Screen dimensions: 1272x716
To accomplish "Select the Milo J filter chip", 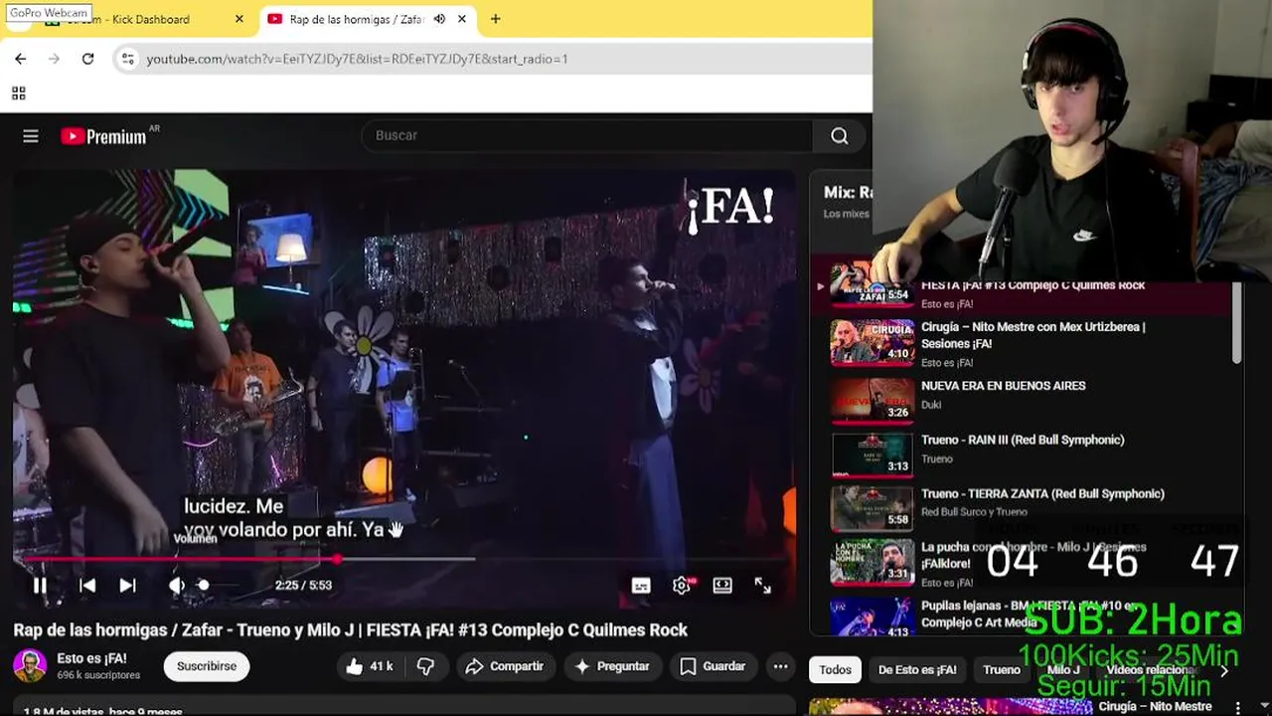I will click(x=1063, y=669).
